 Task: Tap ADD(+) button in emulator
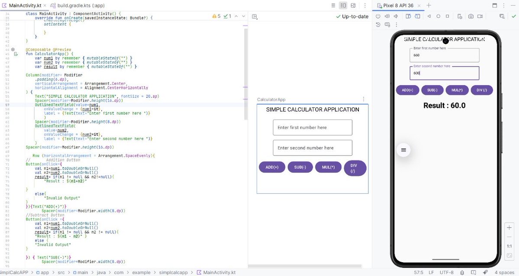coord(407,90)
